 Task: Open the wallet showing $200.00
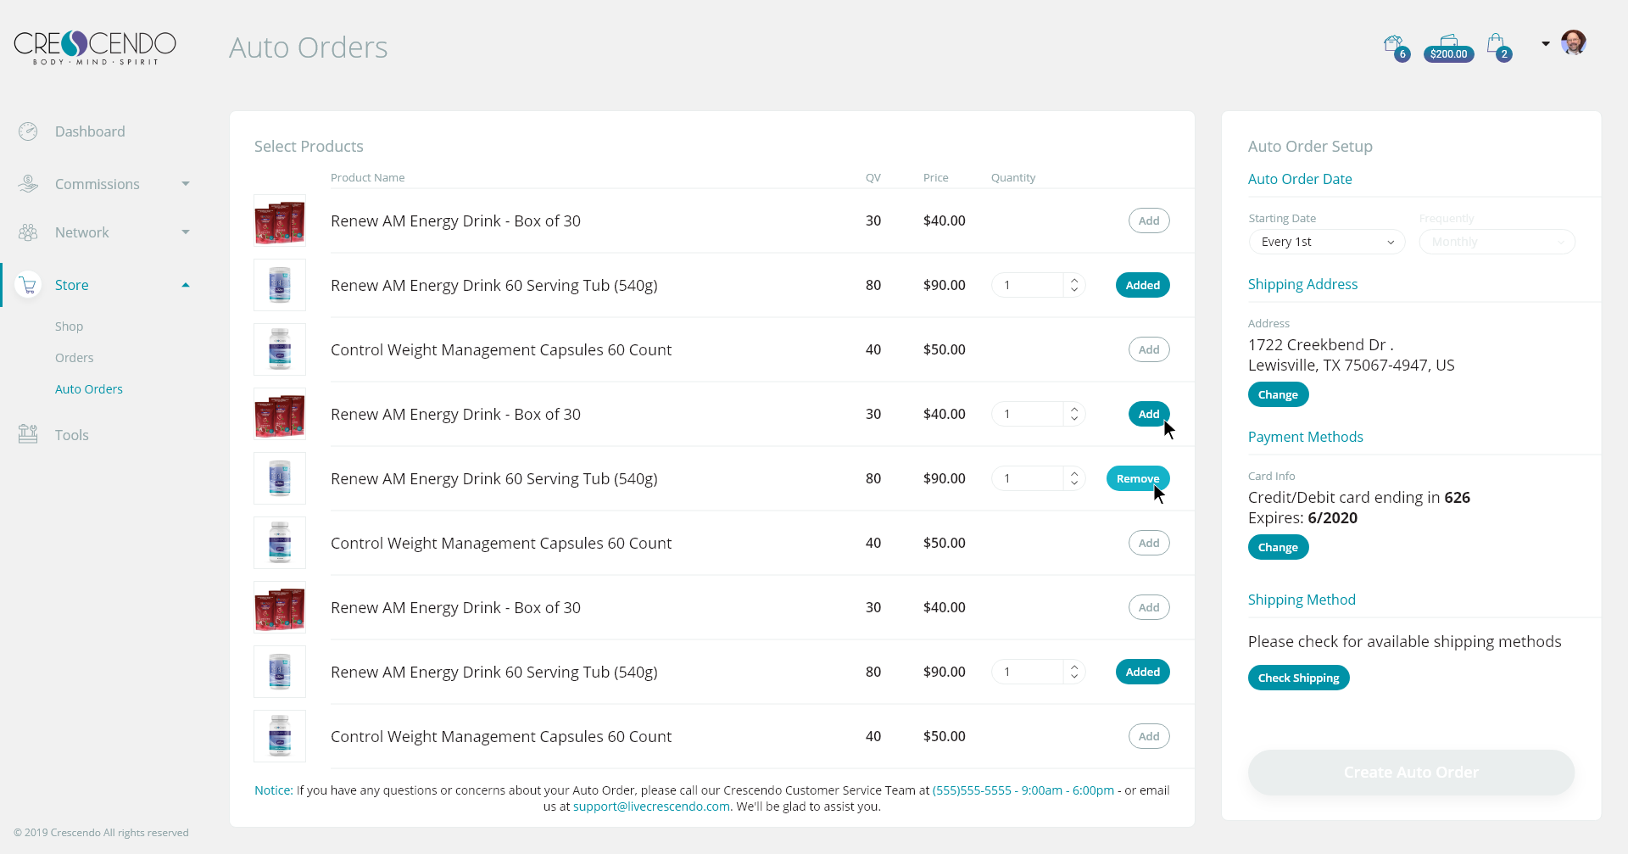tap(1448, 48)
